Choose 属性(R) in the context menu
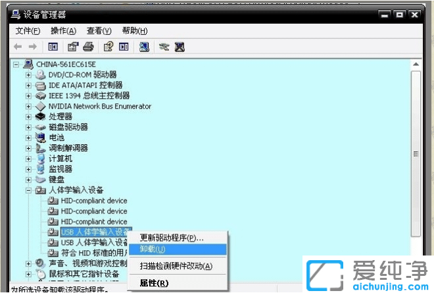Image resolution: width=434 pixels, height=295 pixels. (178, 283)
